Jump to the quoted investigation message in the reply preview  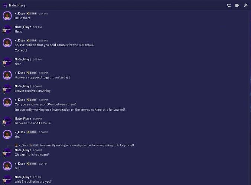pyautogui.click(x=87, y=145)
